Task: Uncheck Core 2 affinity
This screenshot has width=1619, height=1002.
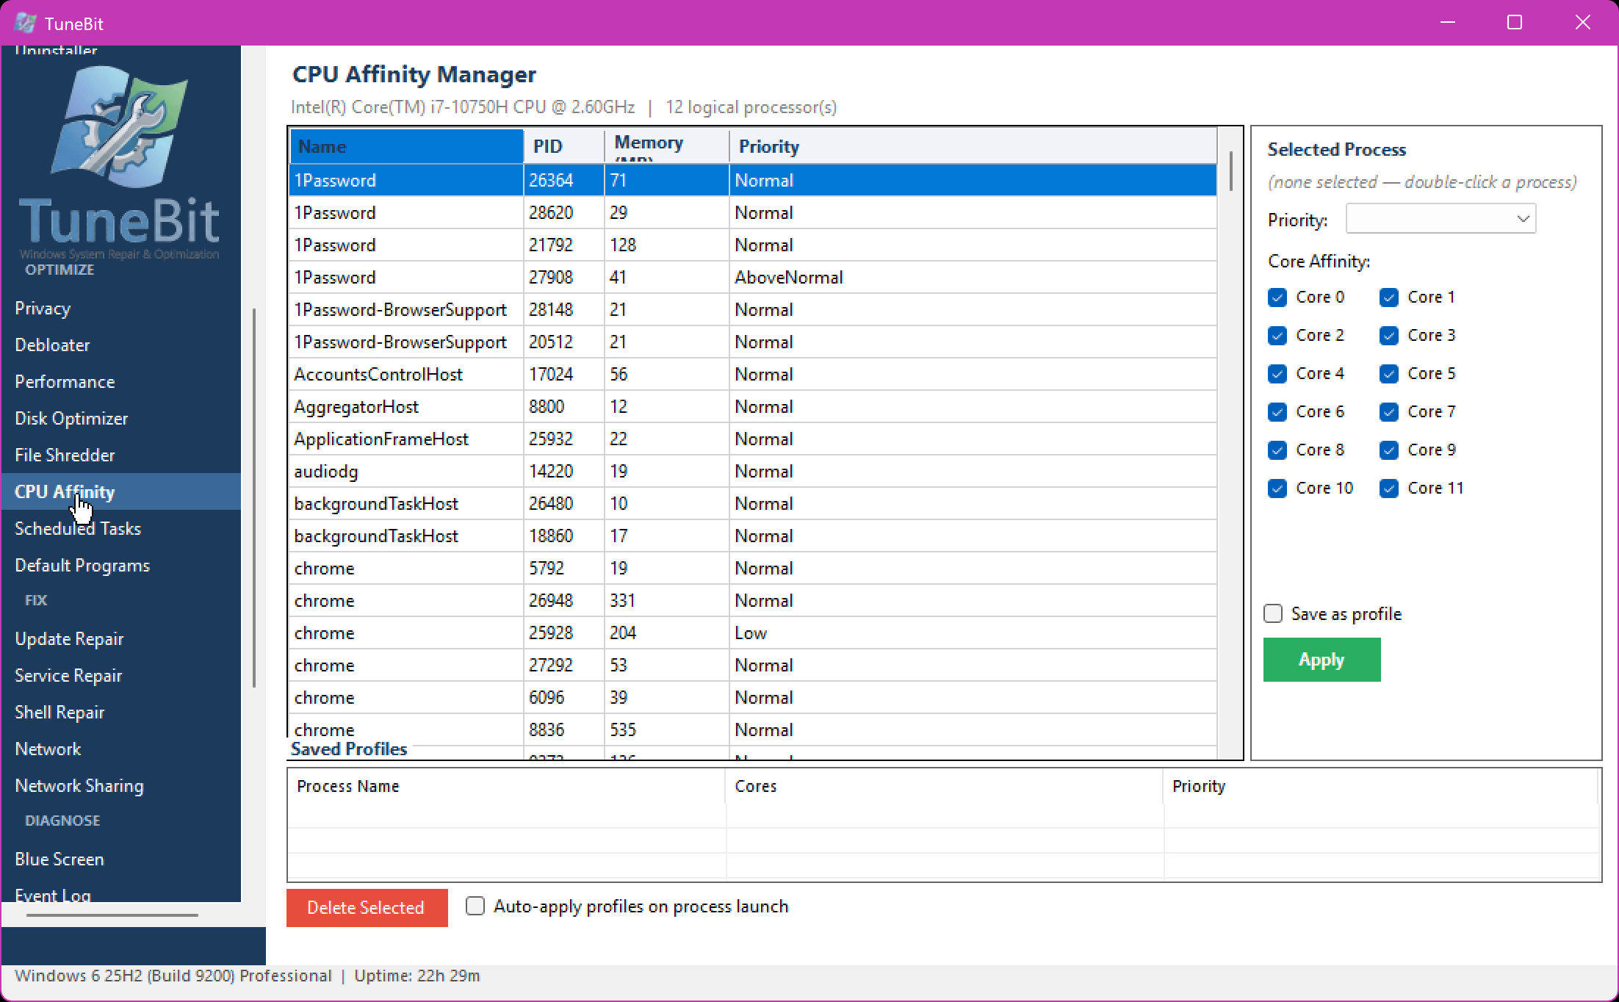Action: pyautogui.click(x=1277, y=336)
